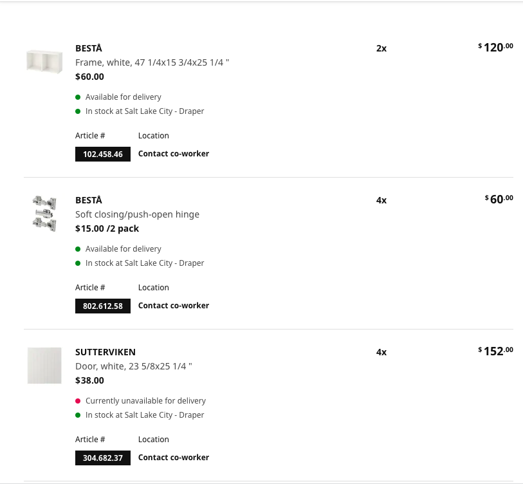Image resolution: width=523 pixels, height=484 pixels.
Task: Click Contact co-worker for the hinge
Action: point(174,306)
